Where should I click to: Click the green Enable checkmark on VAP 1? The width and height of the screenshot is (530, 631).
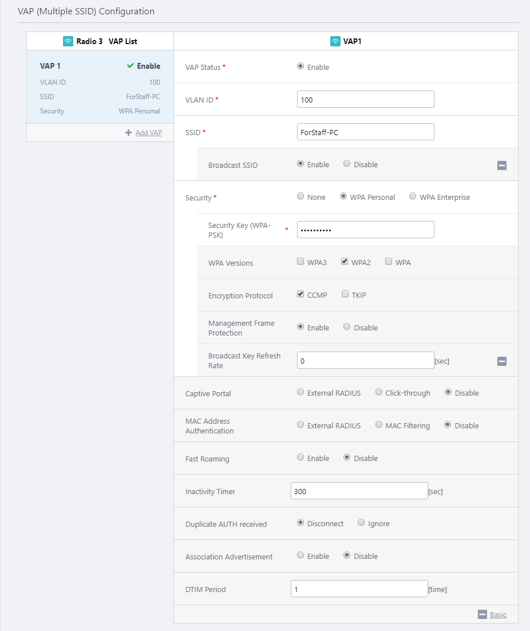130,66
